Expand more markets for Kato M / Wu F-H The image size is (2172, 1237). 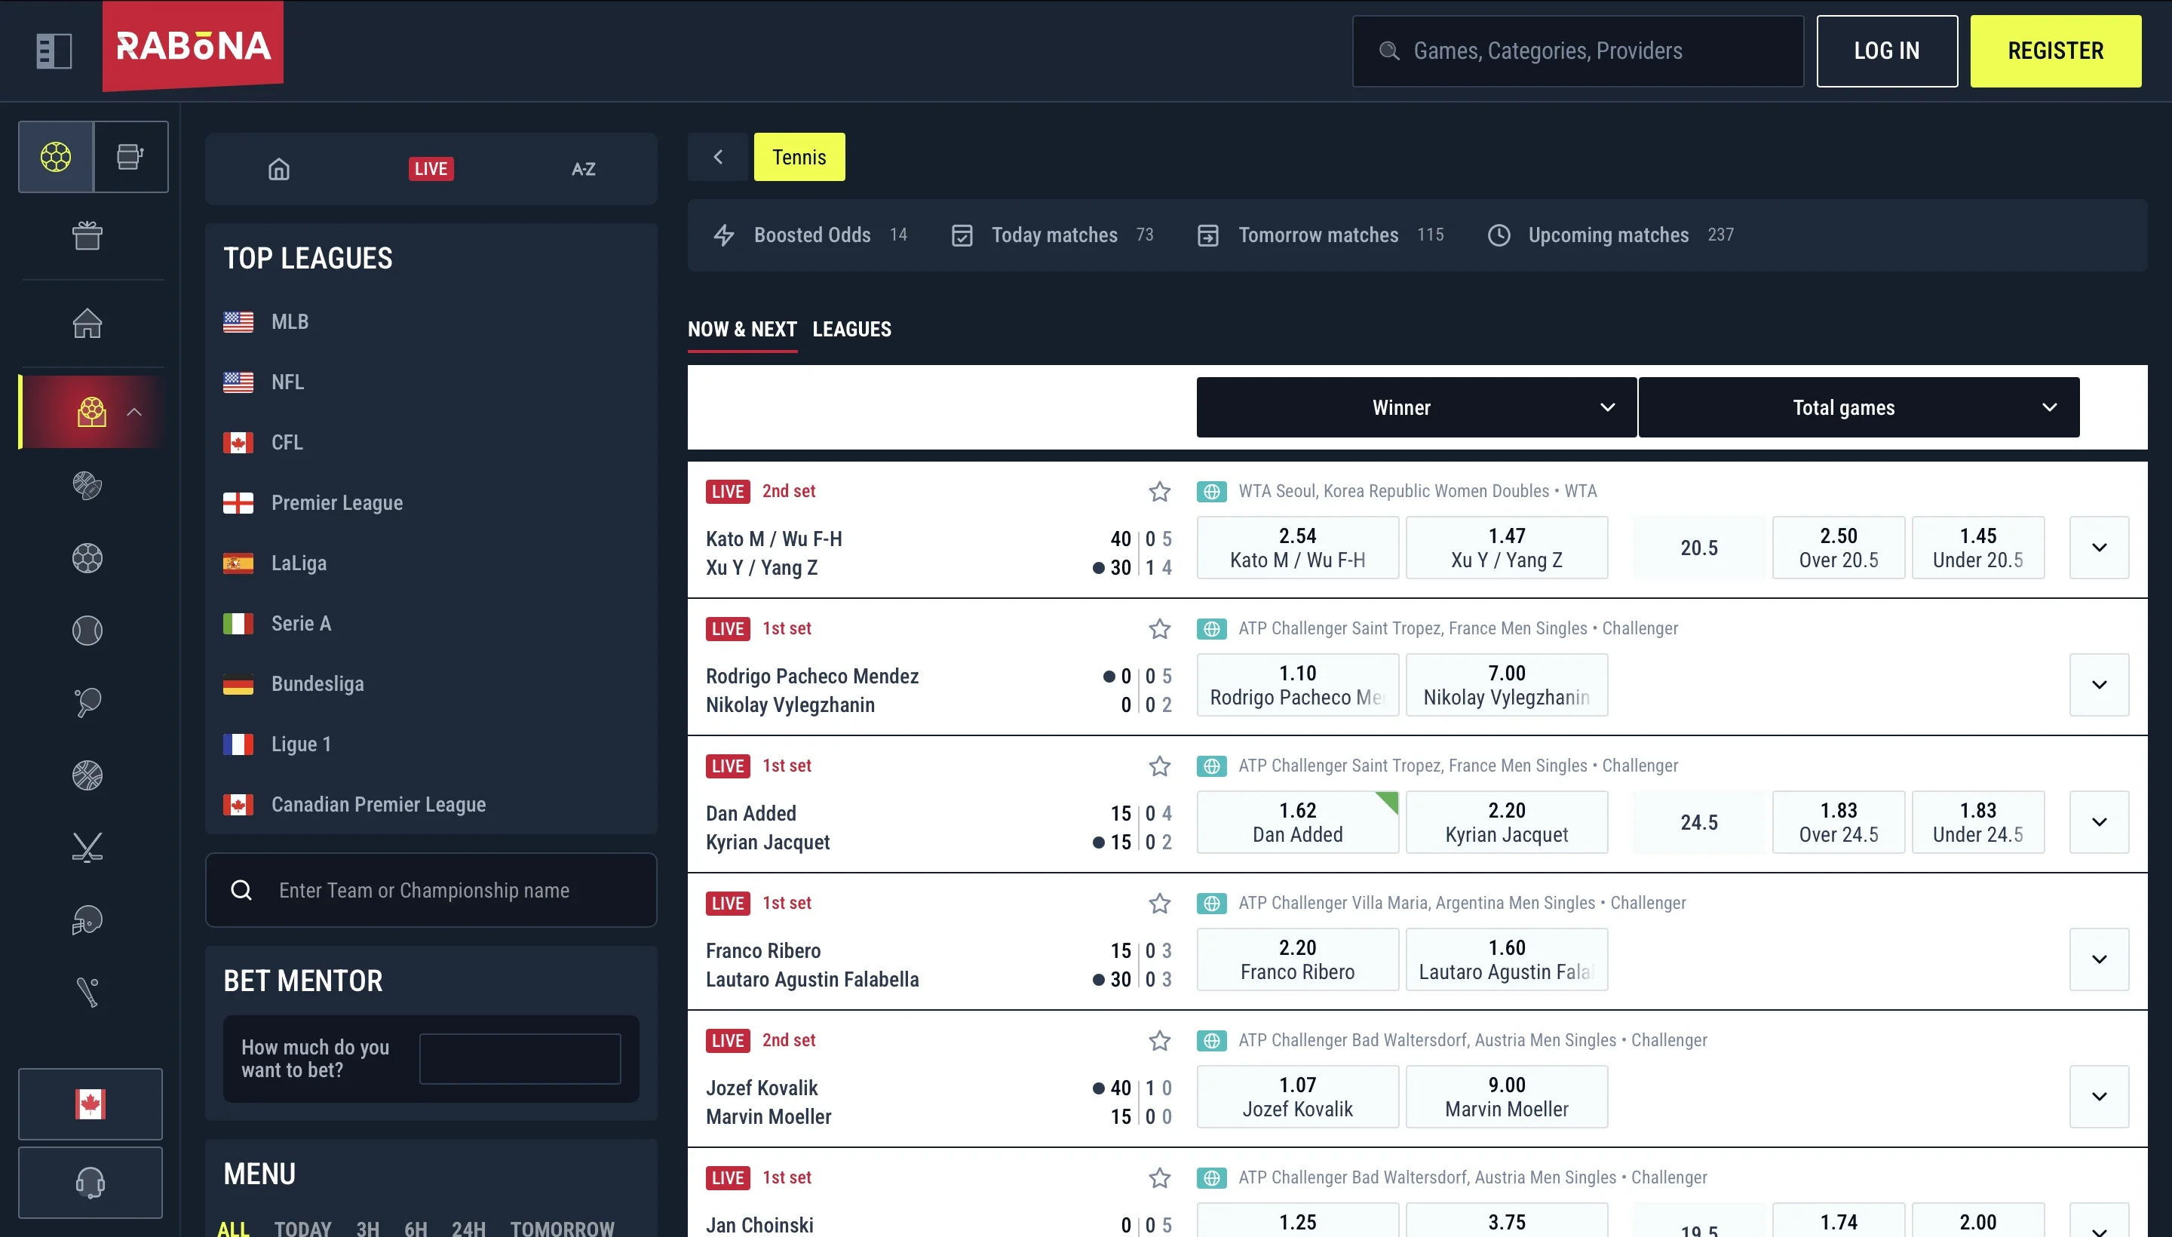pyautogui.click(x=2099, y=548)
